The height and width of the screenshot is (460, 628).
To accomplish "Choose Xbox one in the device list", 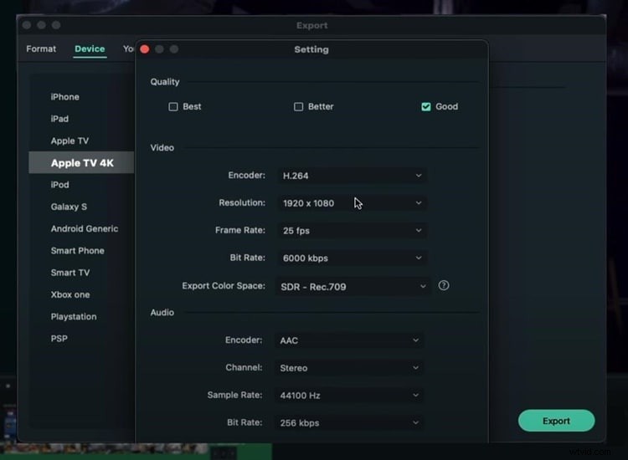I will click(70, 294).
